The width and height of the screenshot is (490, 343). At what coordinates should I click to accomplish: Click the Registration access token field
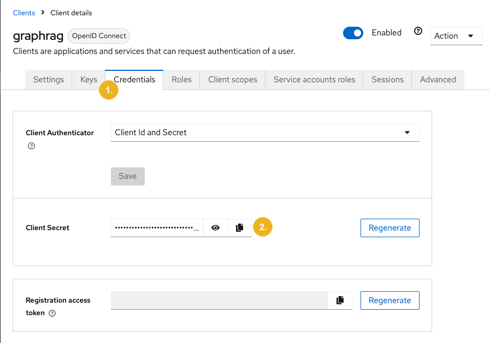click(x=220, y=300)
